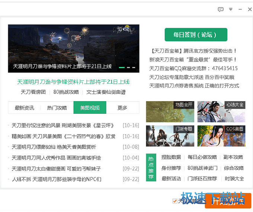Open article 天涯明月刀同人优秀作品 画画的离城手绘
The height and width of the screenshot is (212, 253).
point(56,158)
